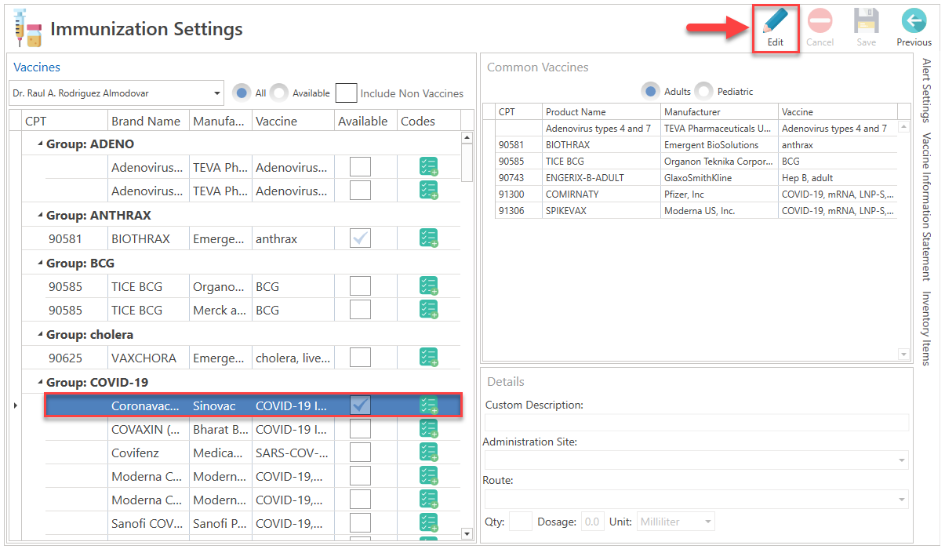Open the Alert Settings side tab

coord(926,90)
